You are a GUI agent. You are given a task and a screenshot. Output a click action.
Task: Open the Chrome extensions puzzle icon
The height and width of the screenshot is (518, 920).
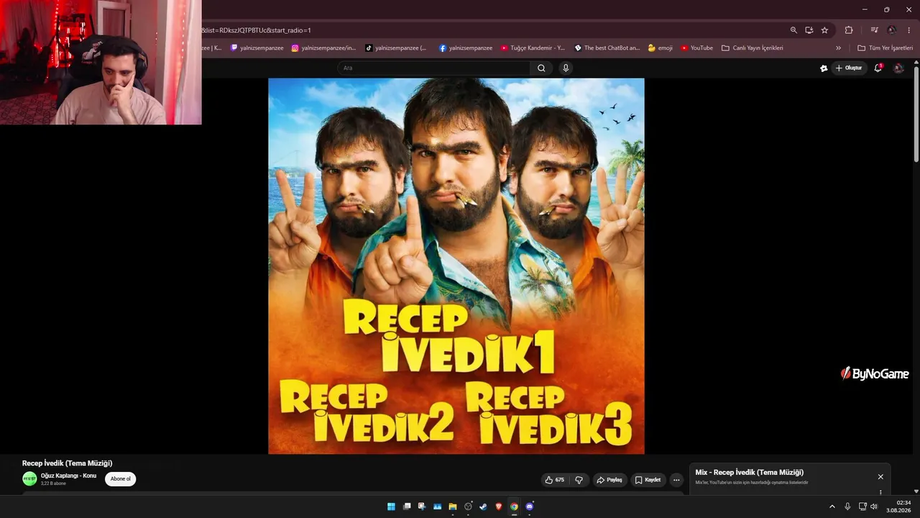pyautogui.click(x=849, y=30)
